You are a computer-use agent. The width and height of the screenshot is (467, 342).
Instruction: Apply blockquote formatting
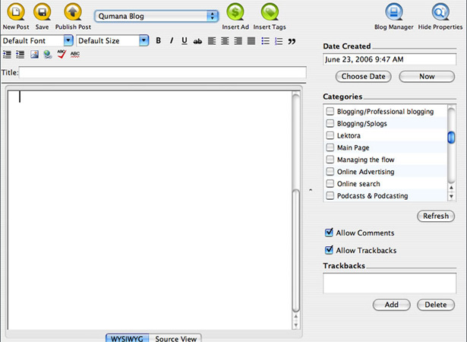pos(292,41)
